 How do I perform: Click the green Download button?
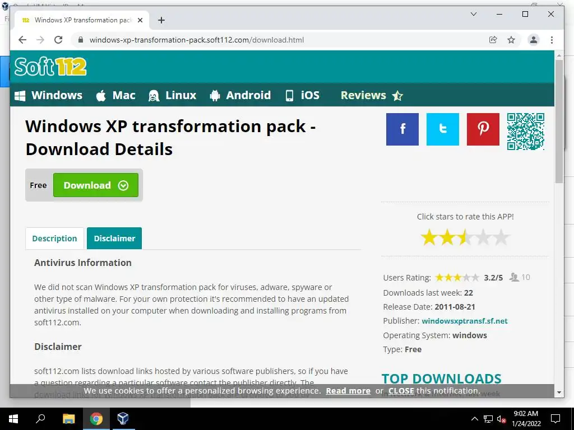tap(96, 185)
